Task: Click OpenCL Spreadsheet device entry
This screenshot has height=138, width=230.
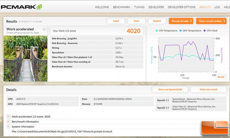Action: click(x=199, y=100)
